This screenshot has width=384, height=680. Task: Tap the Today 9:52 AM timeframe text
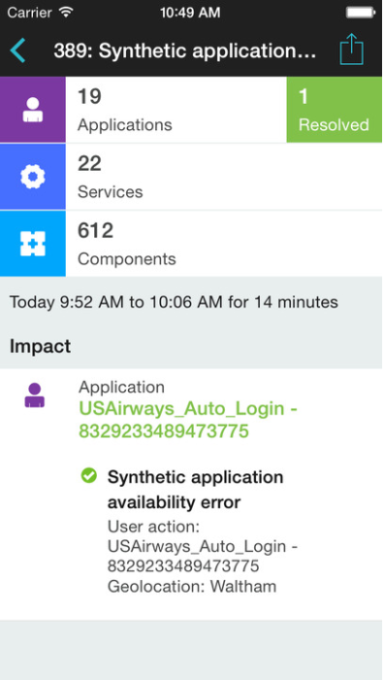(x=174, y=302)
